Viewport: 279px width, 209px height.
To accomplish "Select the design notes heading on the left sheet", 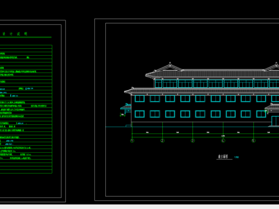I will click(x=15, y=34).
